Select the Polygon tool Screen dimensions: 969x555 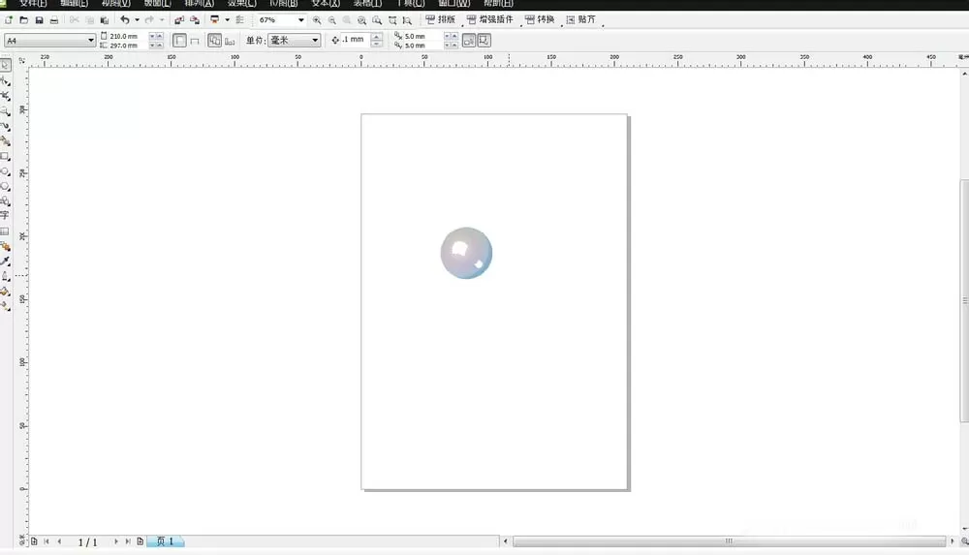click(x=6, y=187)
